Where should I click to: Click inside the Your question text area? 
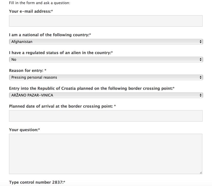click(106, 154)
